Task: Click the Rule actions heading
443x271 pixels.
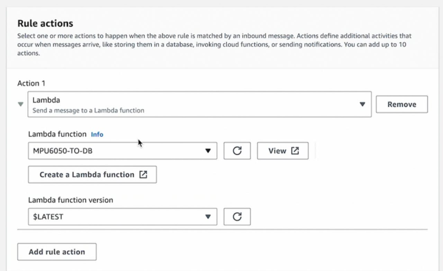Action: (x=45, y=24)
